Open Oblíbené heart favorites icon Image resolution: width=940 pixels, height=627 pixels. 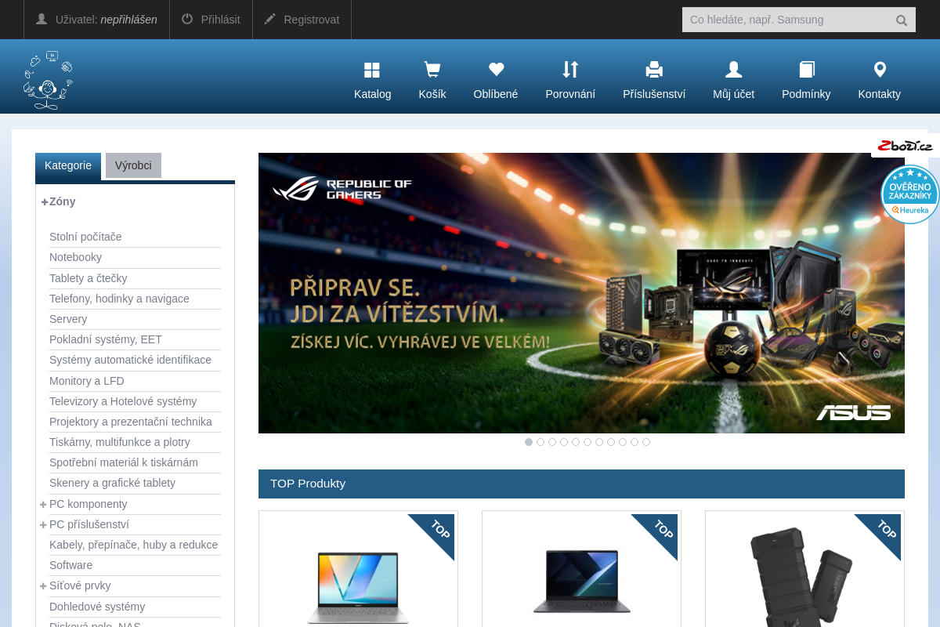coord(496,70)
